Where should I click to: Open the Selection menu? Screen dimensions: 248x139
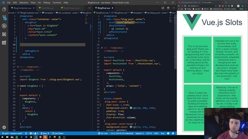pyautogui.click(x=24, y=3)
